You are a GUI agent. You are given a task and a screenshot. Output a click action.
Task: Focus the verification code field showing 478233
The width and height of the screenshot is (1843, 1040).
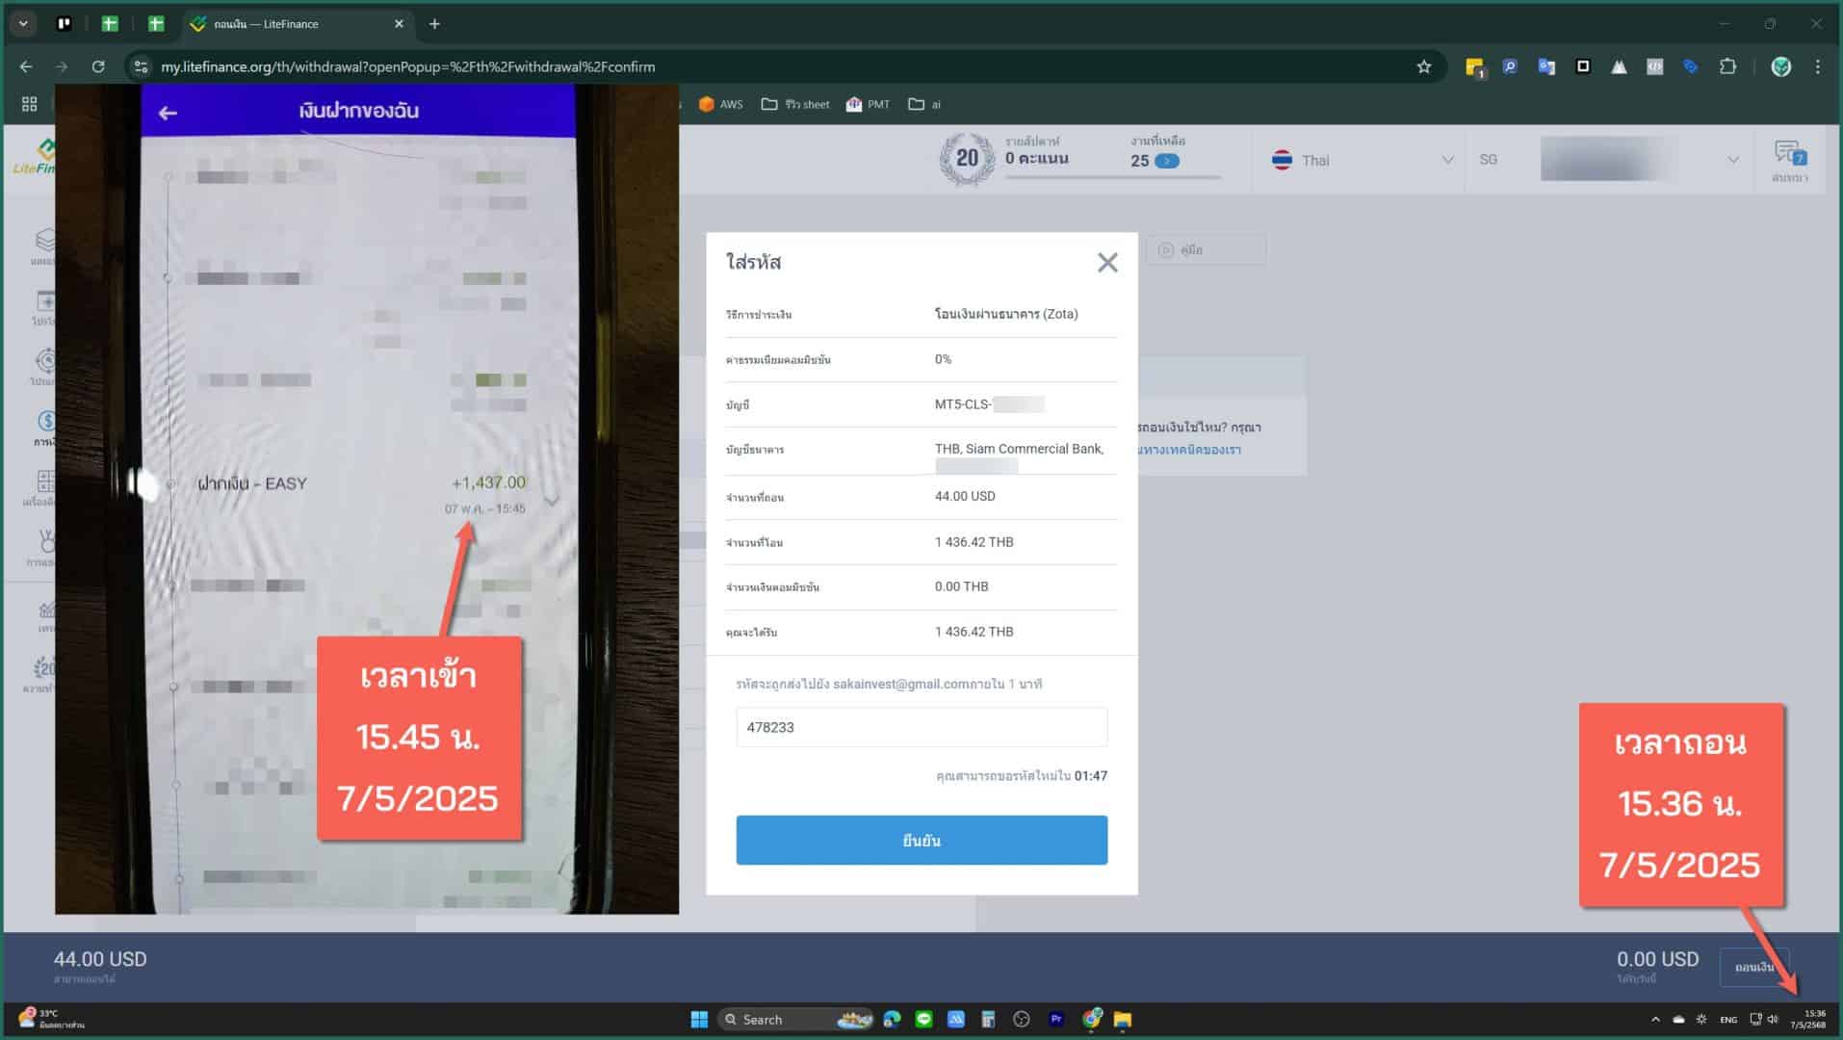click(x=921, y=727)
